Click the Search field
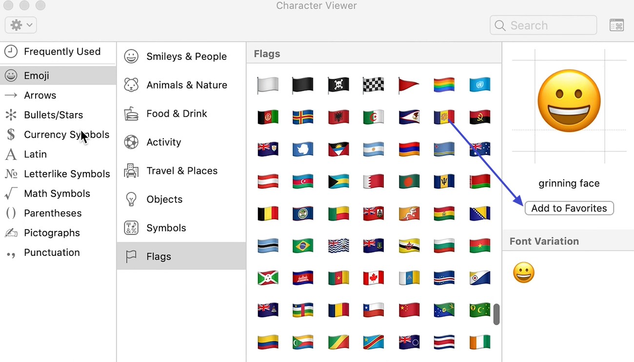The height and width of the screenshot is (362, 634). tap(543, 25)
